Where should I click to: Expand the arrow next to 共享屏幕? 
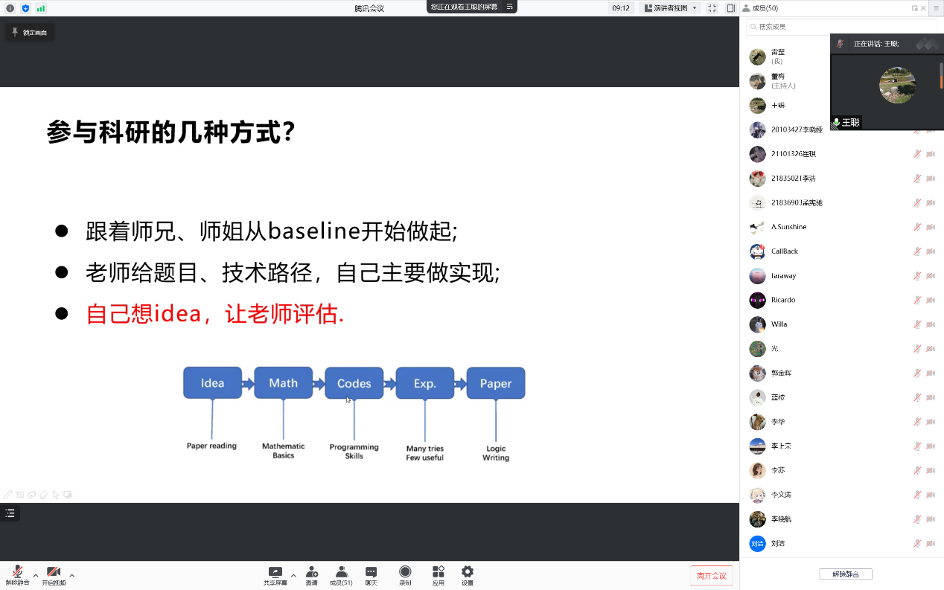pyautogui.click(x=293, y=575)
